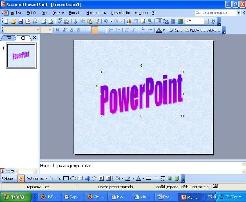
Task: Open the Insertar menu
Action: (x=58, y=13)
